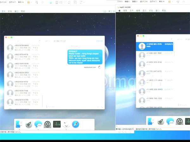190x142 pixels.
Task: Click compose new message icon in left window
Action: coord(39,41)
